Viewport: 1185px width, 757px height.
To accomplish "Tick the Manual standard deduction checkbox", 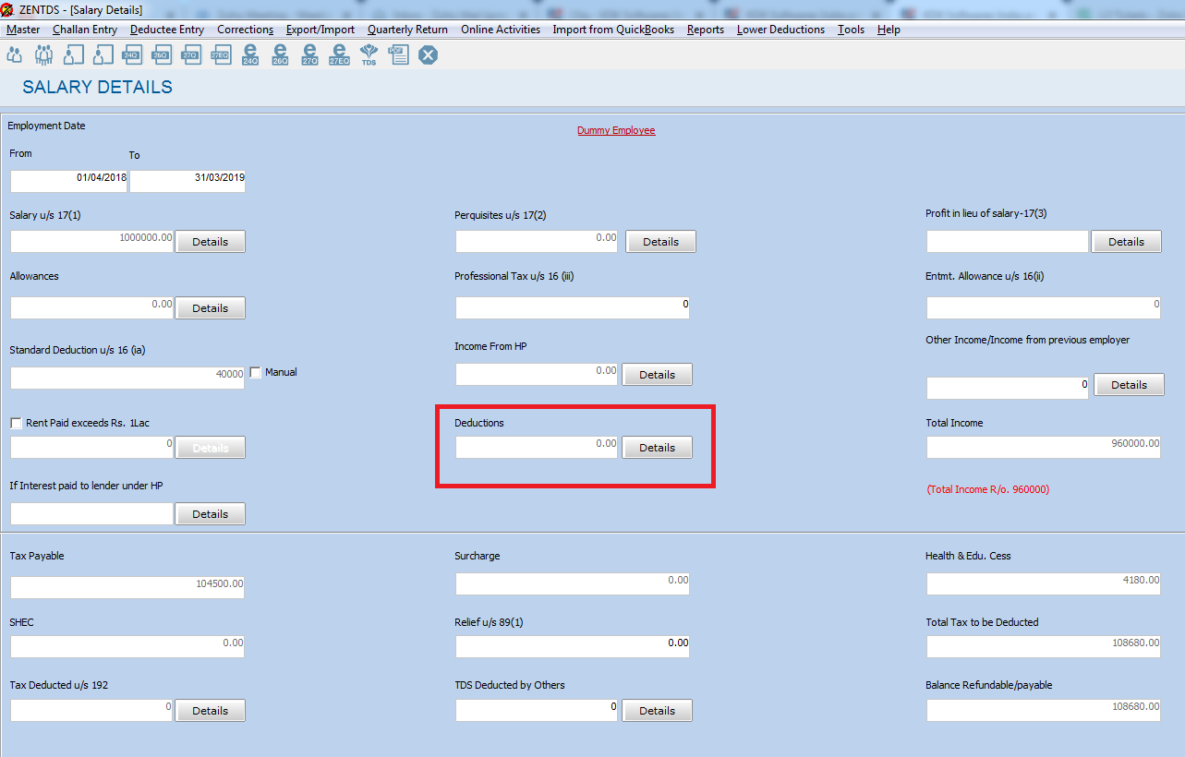I will [256, 372].
